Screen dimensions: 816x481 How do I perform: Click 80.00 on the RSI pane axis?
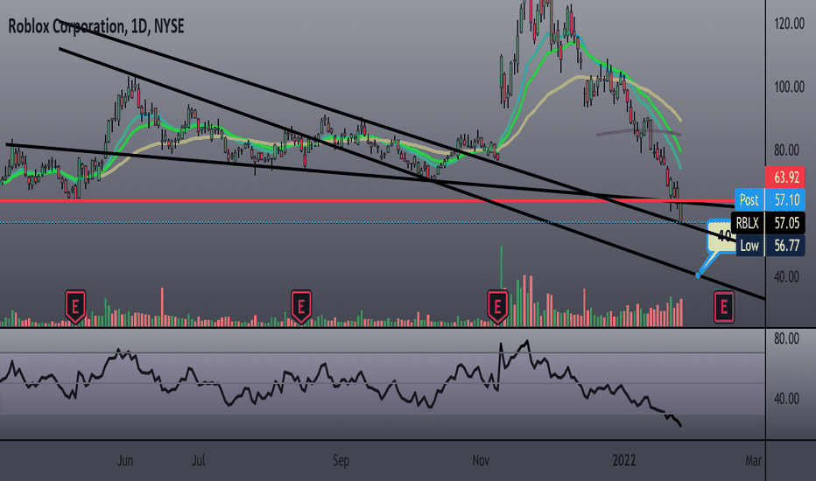[786, 339]
